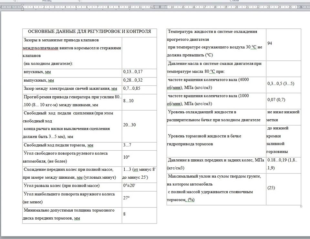Click '(на холодном двигателе):' line
The image size is (310, 239).
coord(48,64)
